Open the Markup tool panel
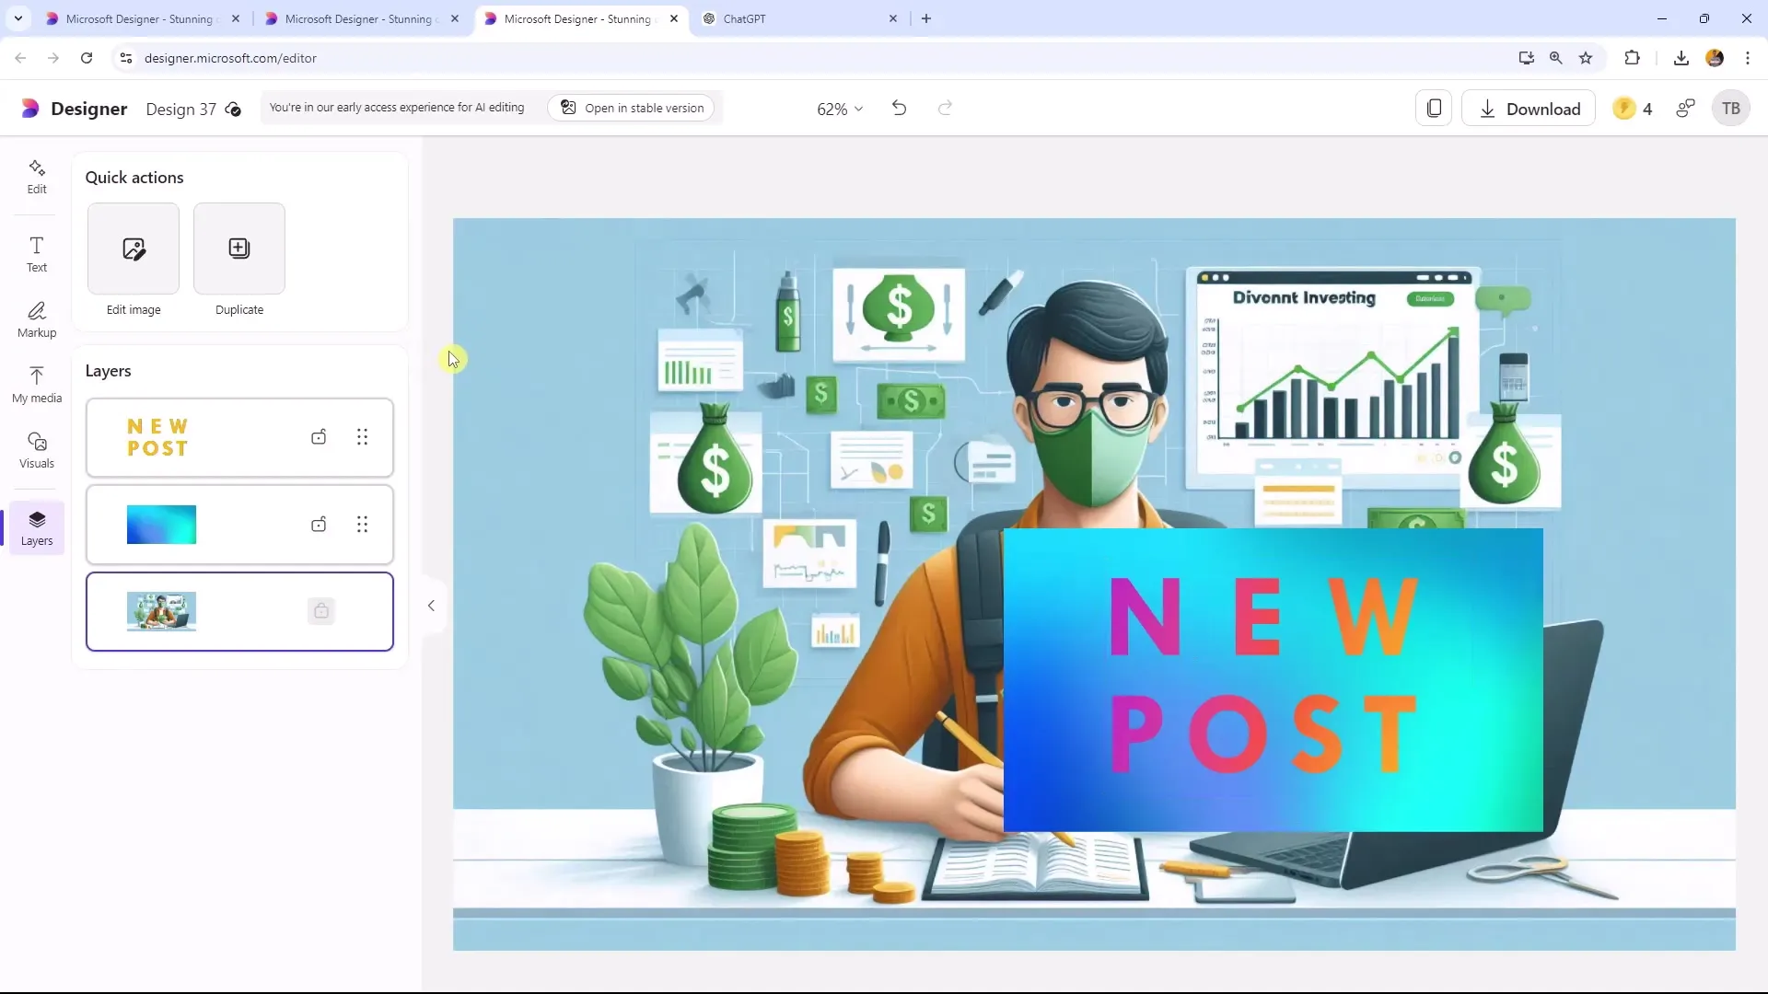 coord(37,319)
